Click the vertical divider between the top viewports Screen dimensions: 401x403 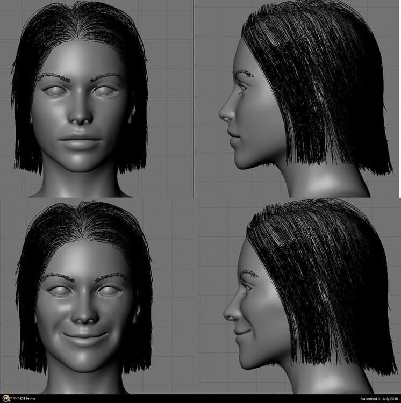coord(194,97)
